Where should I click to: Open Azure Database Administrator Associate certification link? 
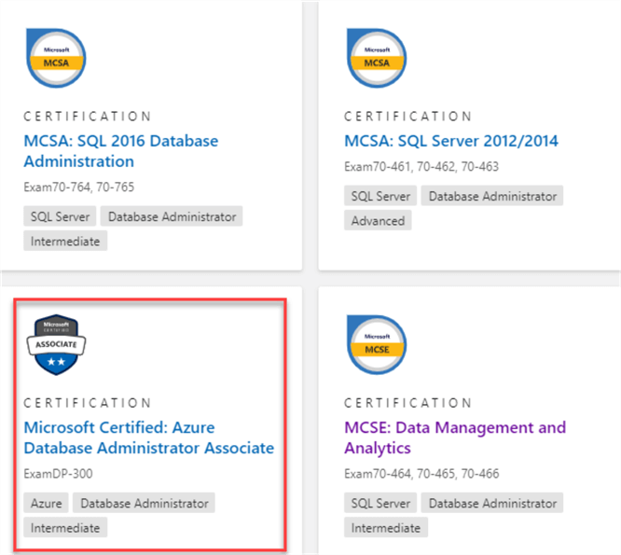pos(149,437)
